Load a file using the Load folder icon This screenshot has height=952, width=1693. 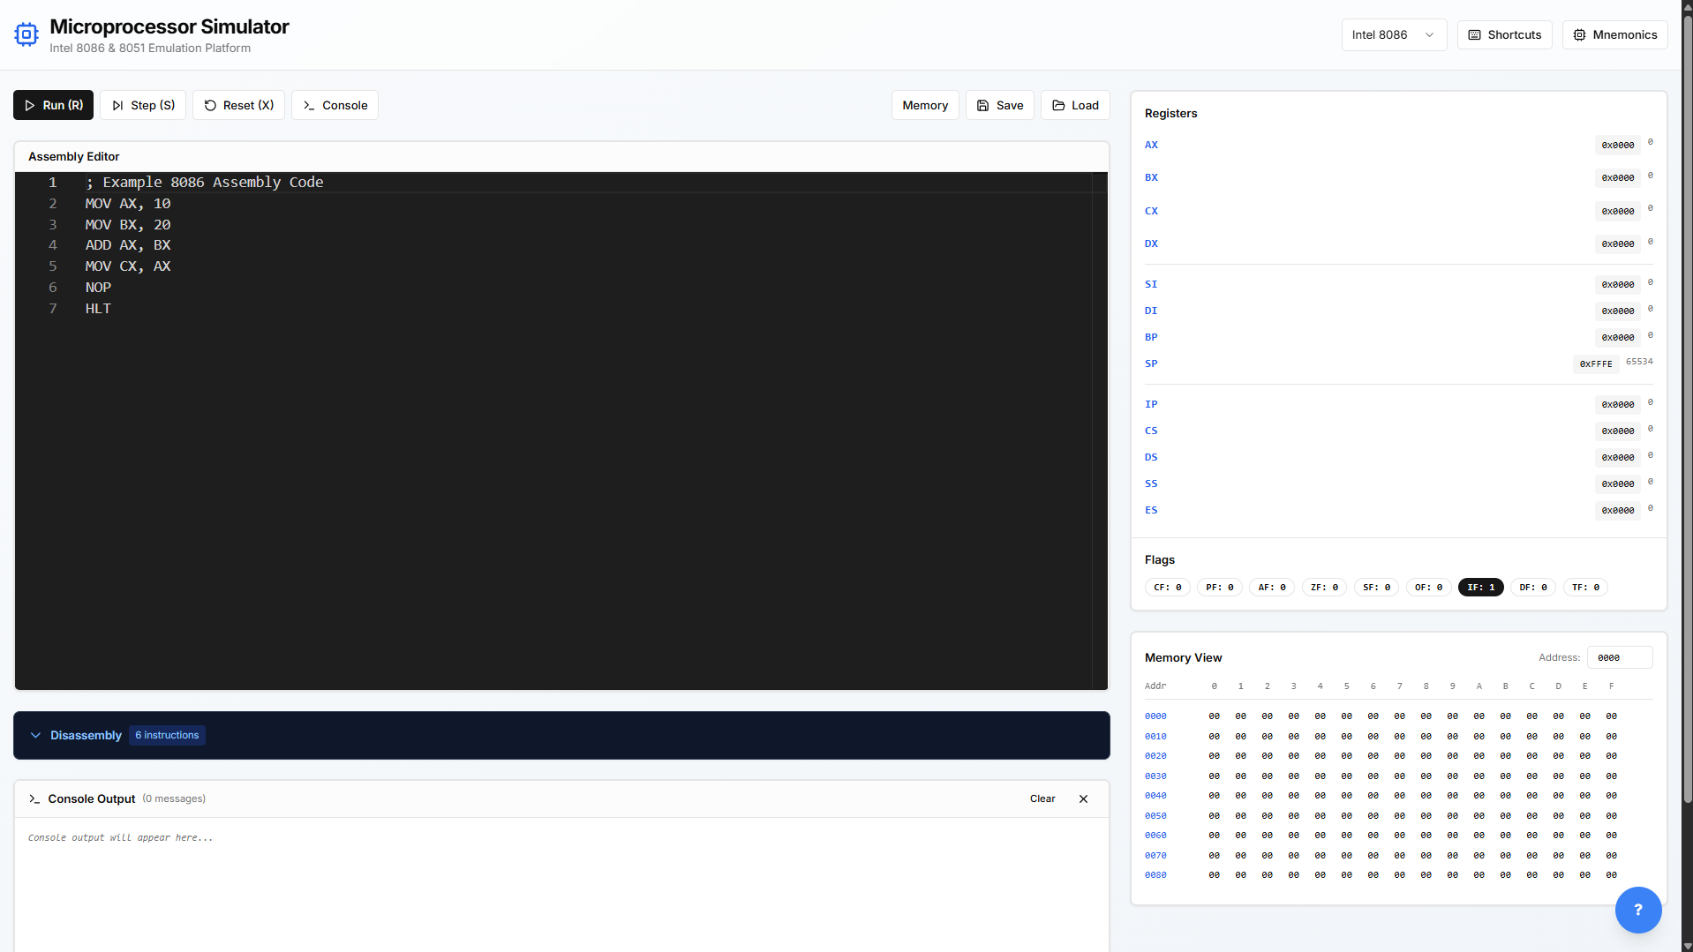[x=1058, y=105]
